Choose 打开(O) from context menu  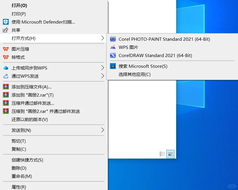click(x=54, y=6)
